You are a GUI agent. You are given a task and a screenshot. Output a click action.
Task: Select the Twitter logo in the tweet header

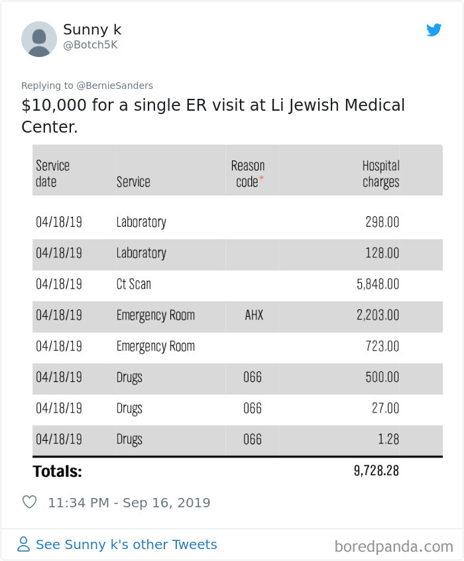434,30
